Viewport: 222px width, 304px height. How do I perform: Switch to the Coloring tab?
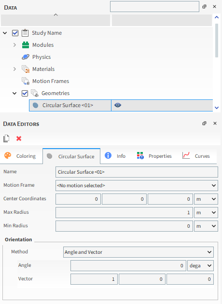(x=21, y=156)
